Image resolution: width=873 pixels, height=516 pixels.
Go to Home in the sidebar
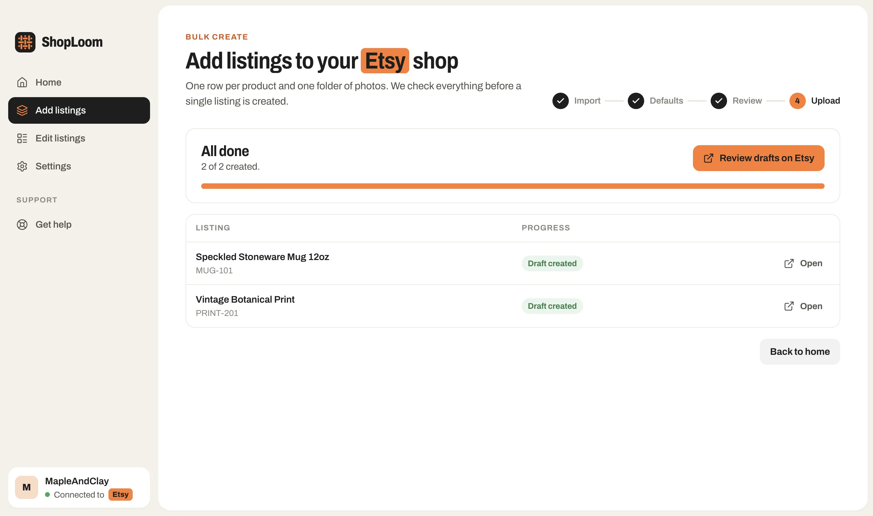coord(79,82)
